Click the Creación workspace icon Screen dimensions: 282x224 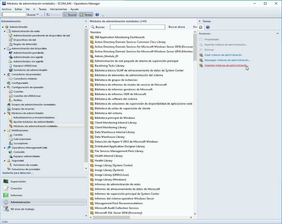click(x=6, y=188)
